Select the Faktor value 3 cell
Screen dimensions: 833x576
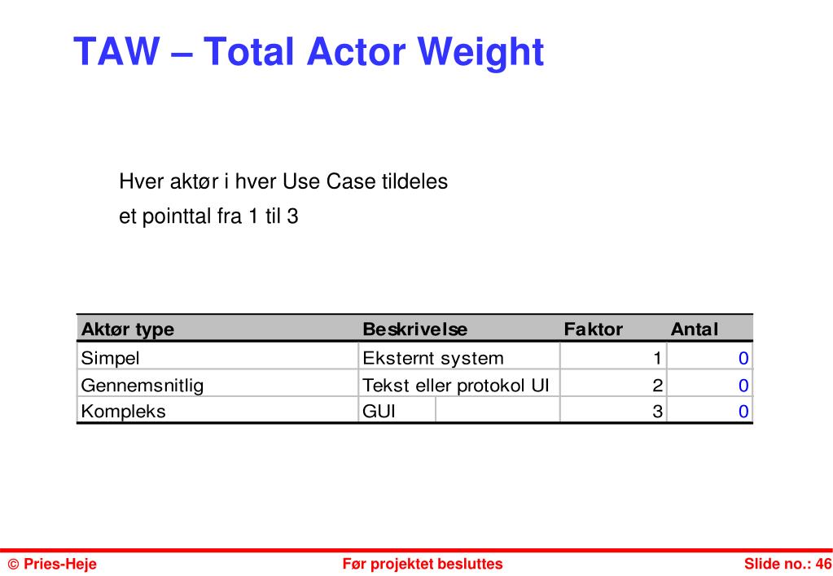pos(614,410)
